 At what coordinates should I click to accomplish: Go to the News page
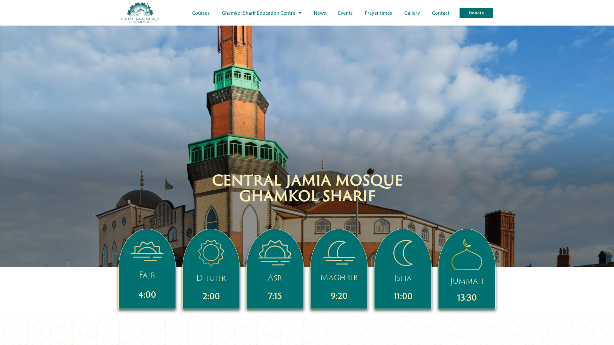(320, 13)
